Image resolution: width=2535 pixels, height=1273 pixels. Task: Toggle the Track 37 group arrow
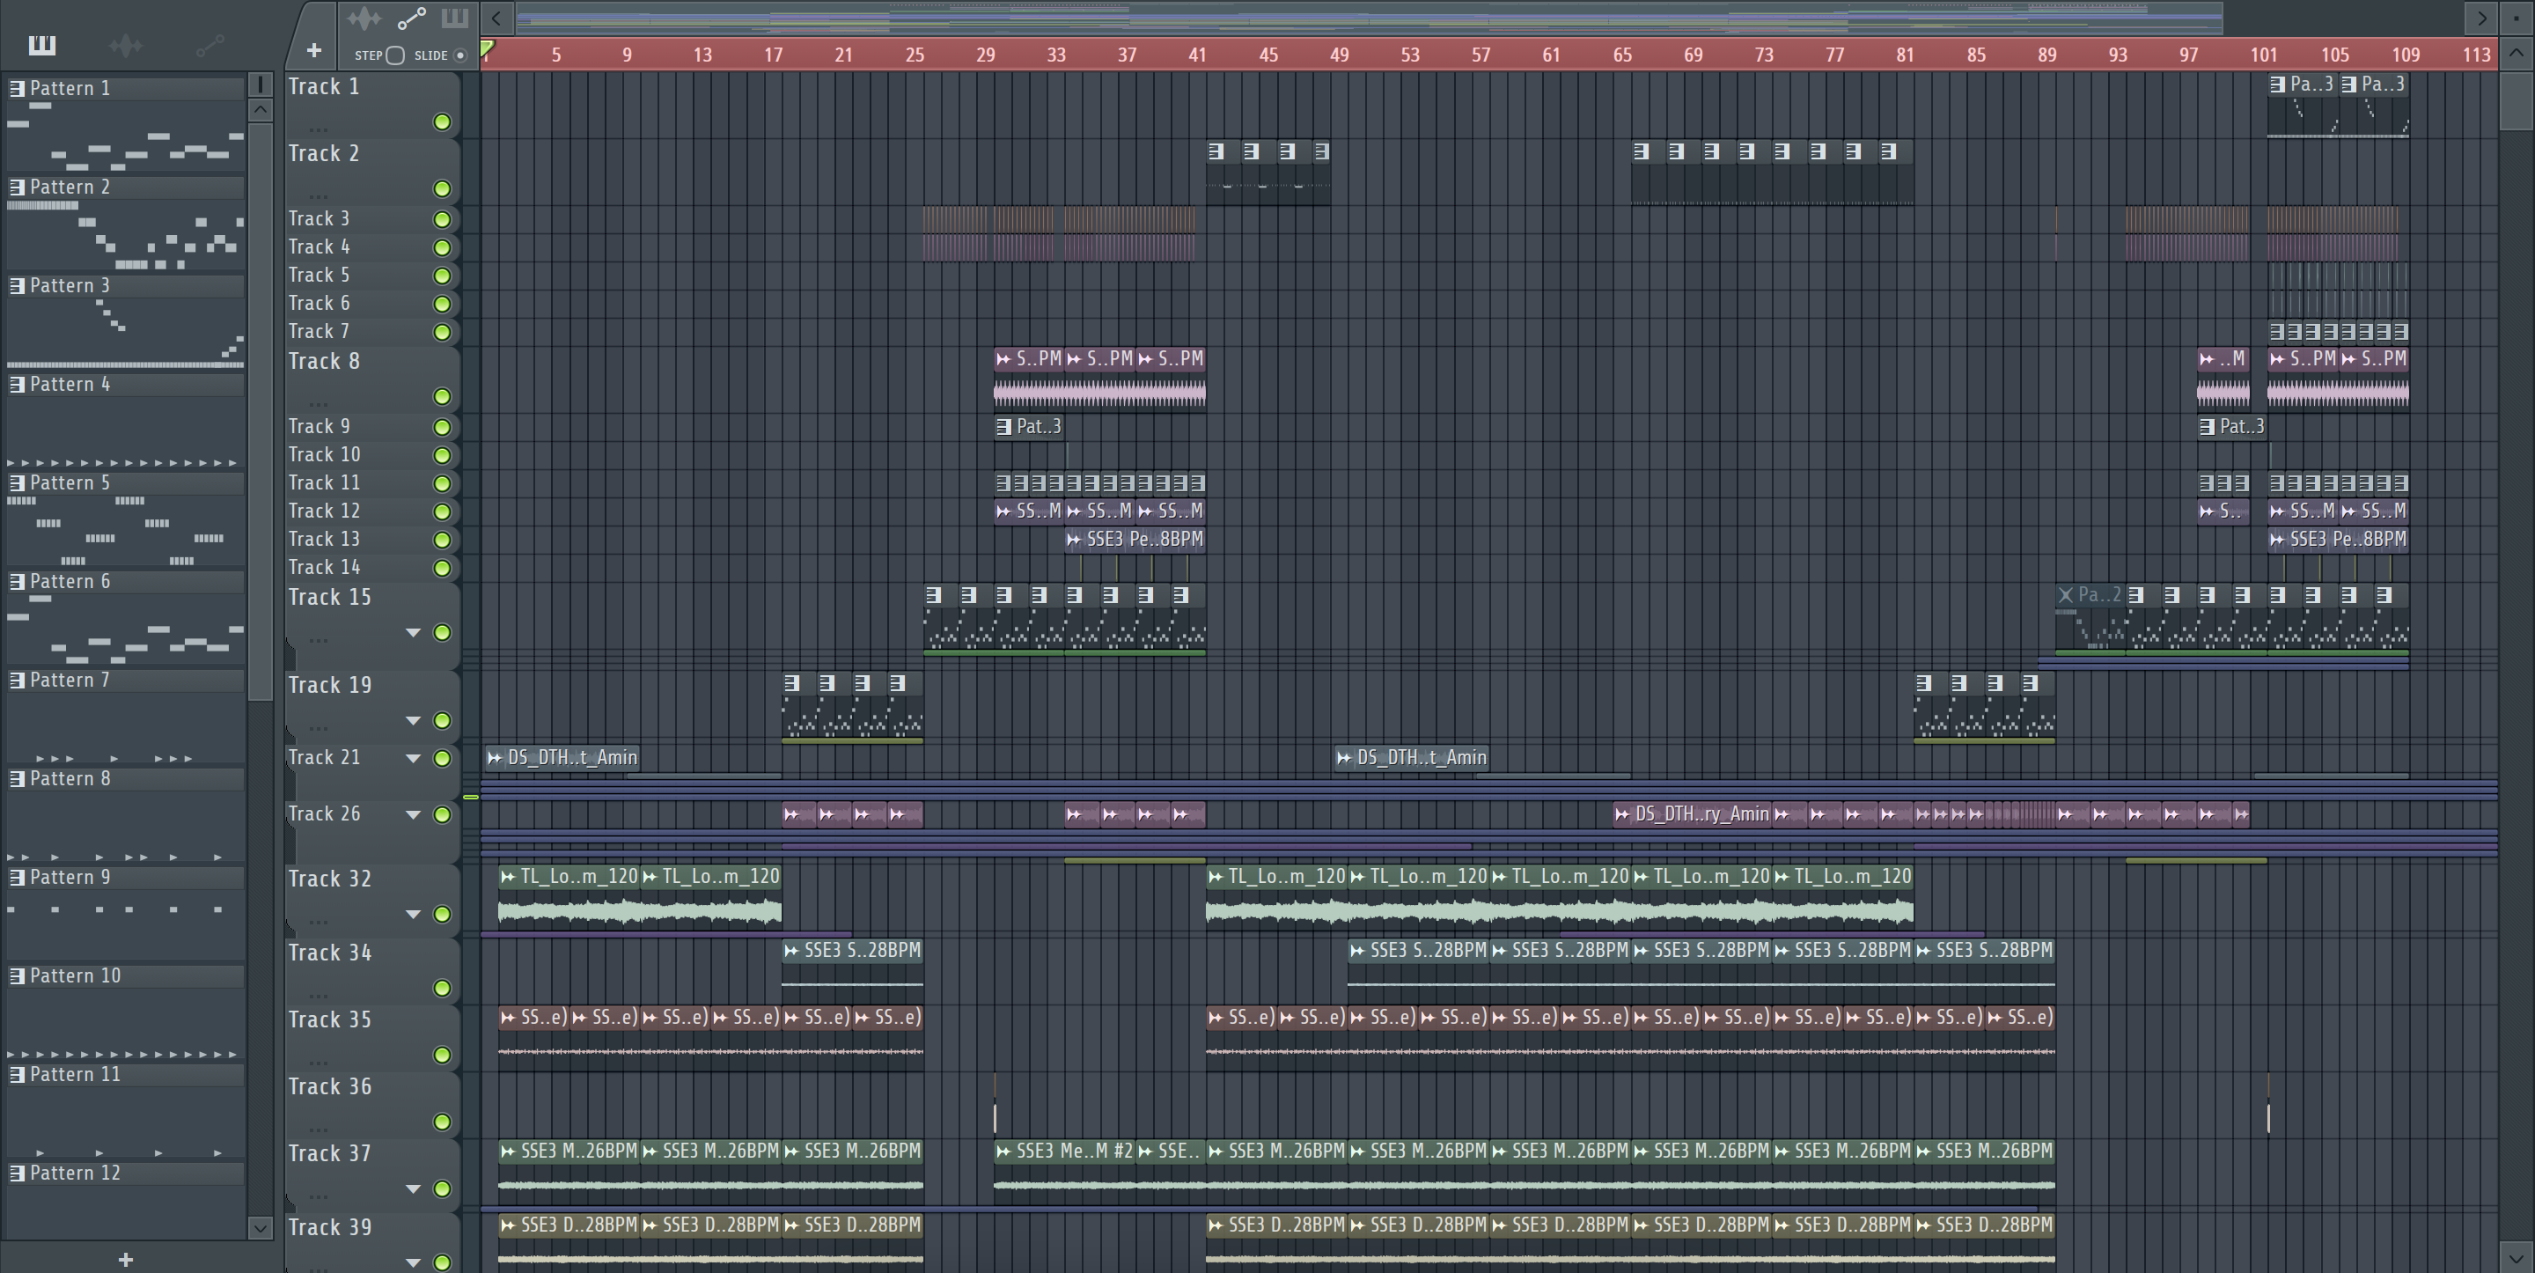click(415, 1189)
